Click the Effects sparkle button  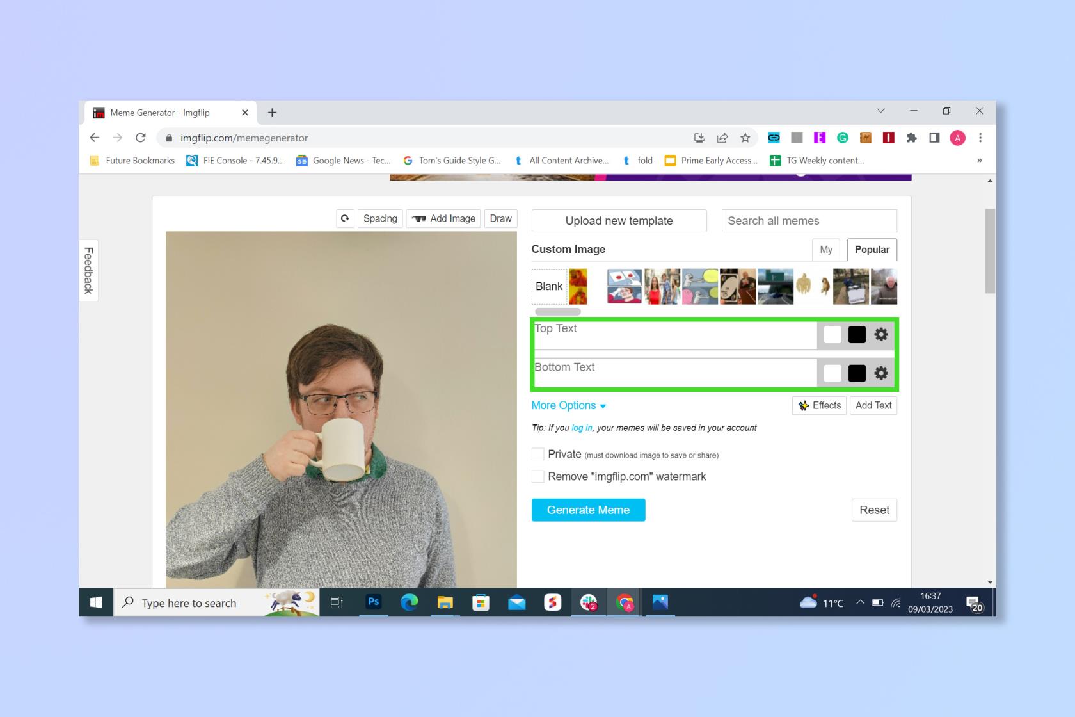pos(820,405)
